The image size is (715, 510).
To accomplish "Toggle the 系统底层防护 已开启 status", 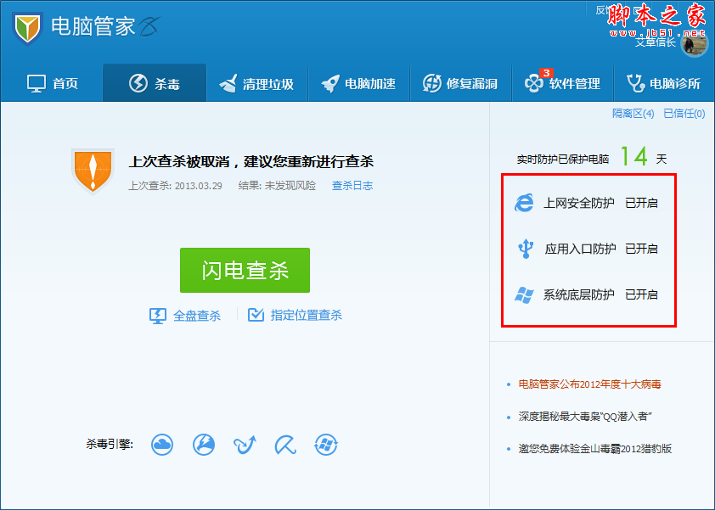I will coord(641,294).
